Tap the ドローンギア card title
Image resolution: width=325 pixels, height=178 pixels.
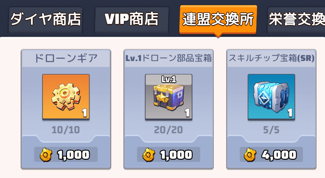[66, 58]
